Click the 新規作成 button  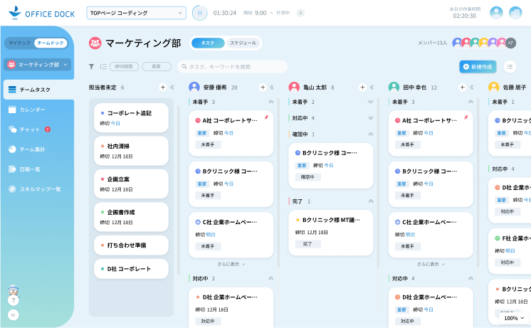tap(478, 67)
